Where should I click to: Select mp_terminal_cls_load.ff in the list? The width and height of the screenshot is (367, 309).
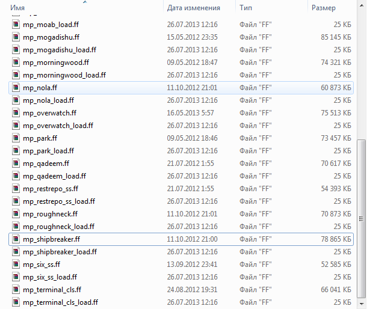click(60, 302)
